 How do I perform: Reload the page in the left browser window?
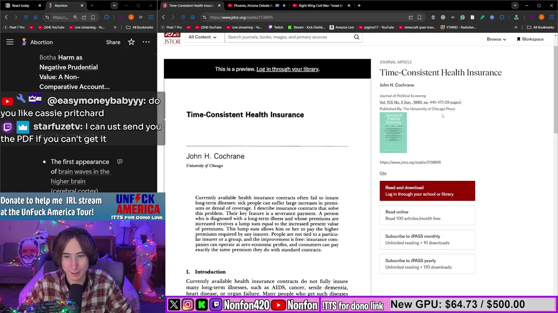tap(26, 17)
